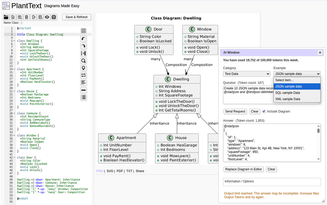Viewport: 327px width, 205px height.
Task: Click the refresh-document toolbar icon
Action: (x=40, y=17)
